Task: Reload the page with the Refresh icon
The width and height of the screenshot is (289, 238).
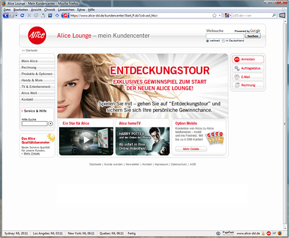Action: pos(22,15)
